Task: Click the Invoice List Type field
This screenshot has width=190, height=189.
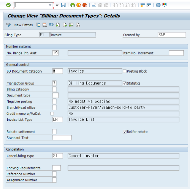Action: 58,119
